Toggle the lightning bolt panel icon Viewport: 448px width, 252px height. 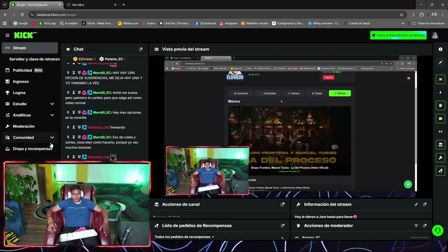(x=440, y=92)
